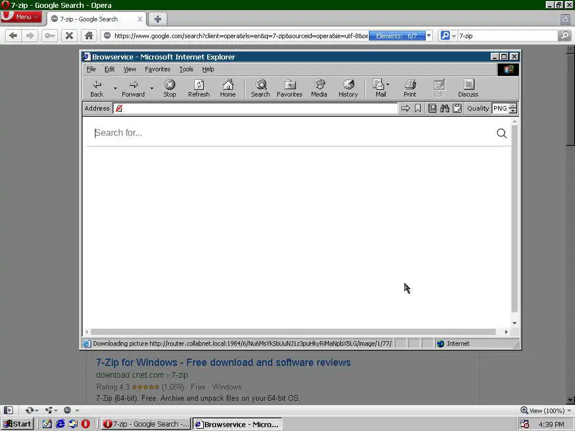Open Back button history dropdown arrow
The width and height of the screenshot is (575, 431).
click(115, 89)
